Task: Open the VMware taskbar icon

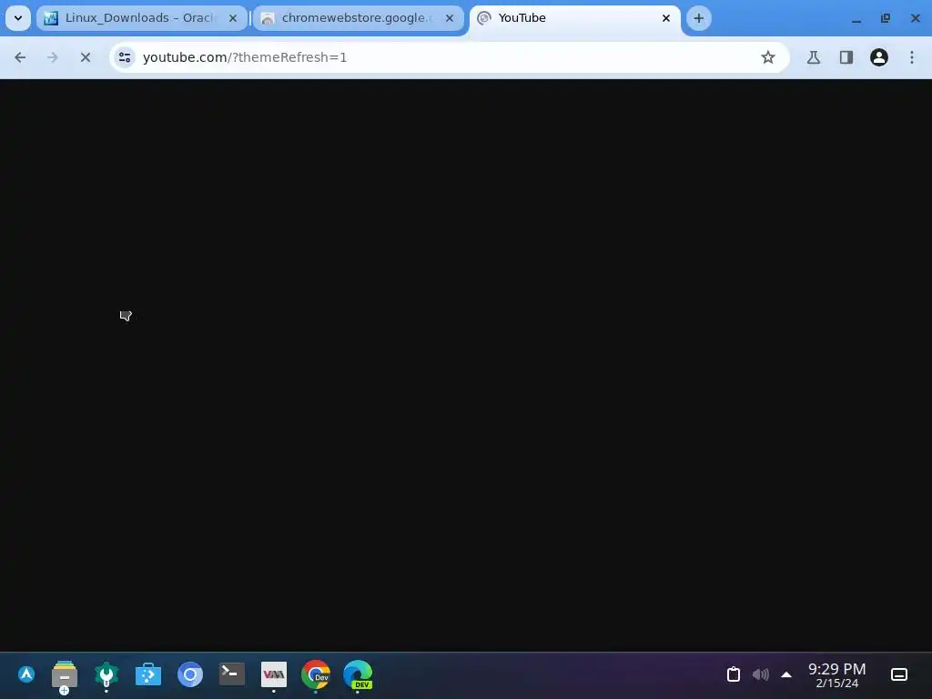Action: coord(274,674)
